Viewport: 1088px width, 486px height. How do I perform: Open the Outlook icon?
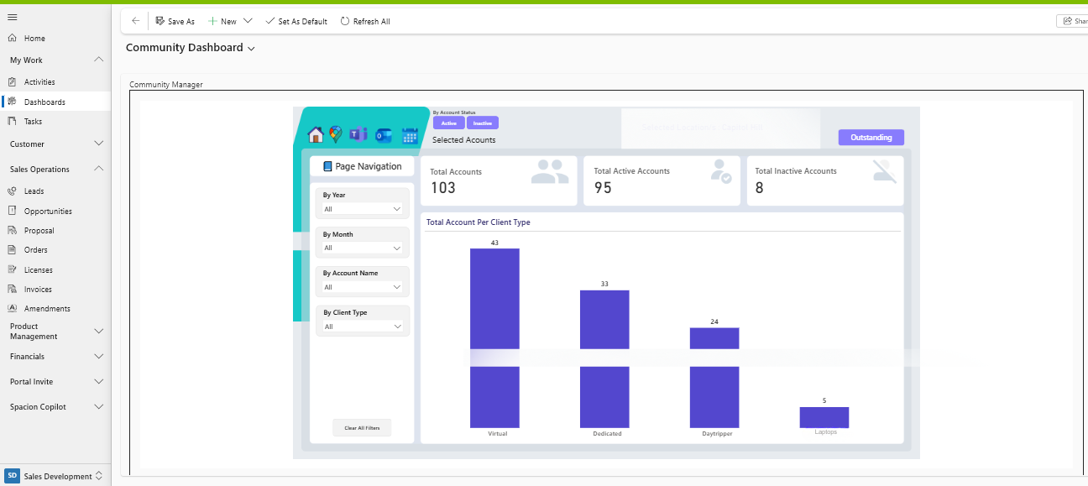pos(384,135)
